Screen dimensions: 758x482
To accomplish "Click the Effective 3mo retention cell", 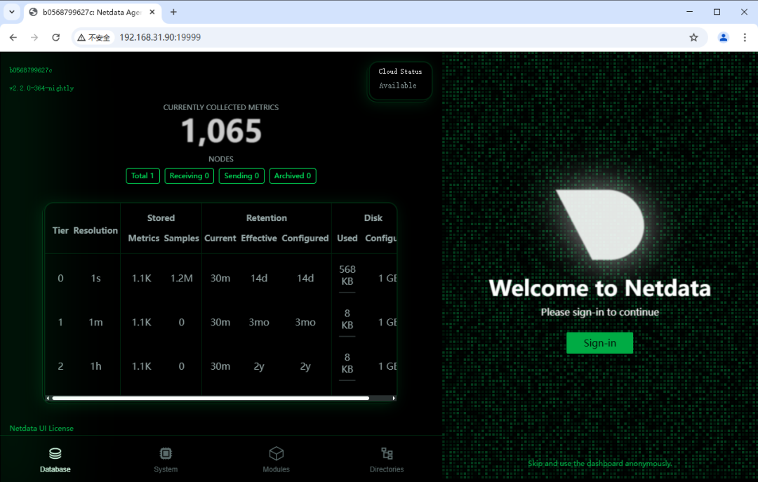I will click(258, 323).
